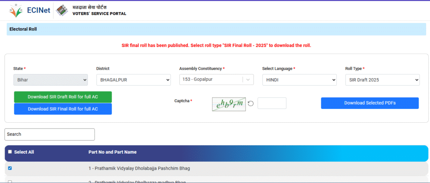Click Download SIR Final Roll for full AC

tap(63, 109)
